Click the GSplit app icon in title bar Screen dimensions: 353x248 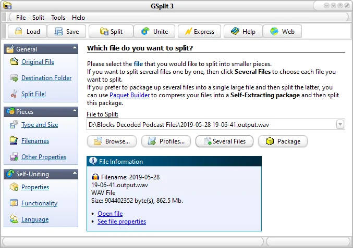pos(7,6)
